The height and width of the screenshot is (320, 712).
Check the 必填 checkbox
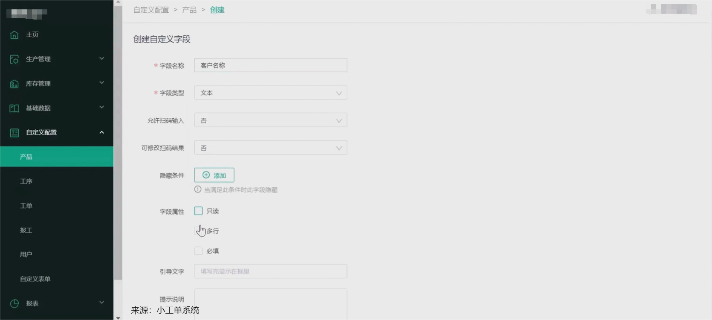point(198,251)
